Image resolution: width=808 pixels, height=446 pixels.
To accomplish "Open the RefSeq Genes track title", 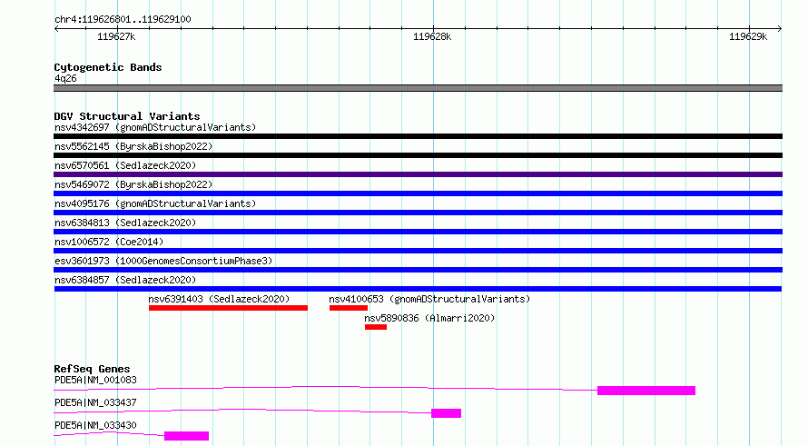I will pyautogui.click(x=92, y=369).
